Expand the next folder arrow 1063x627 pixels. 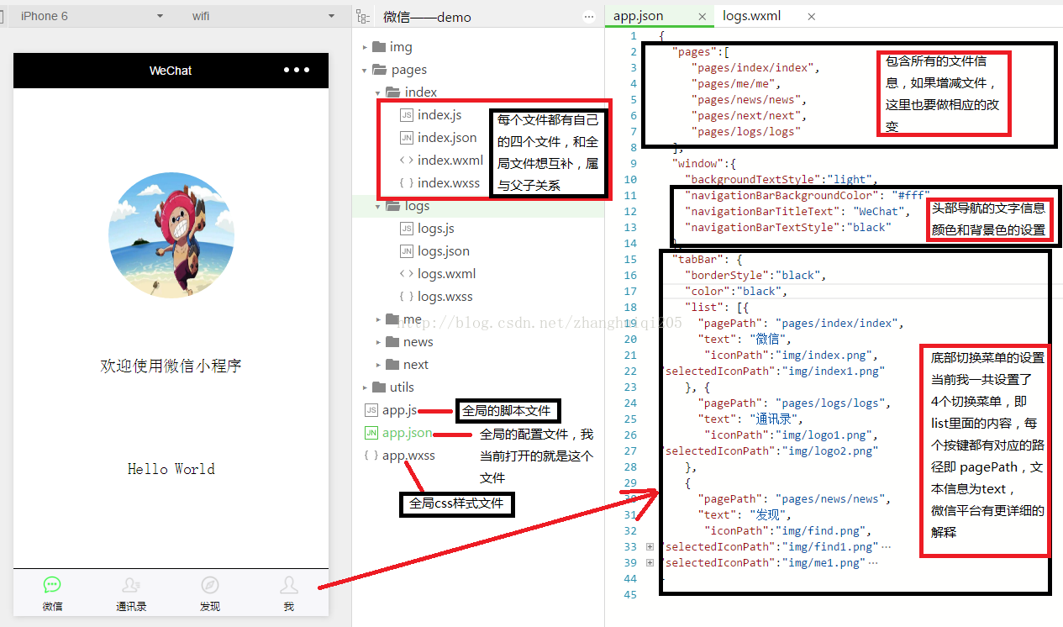tap(378, 365)
